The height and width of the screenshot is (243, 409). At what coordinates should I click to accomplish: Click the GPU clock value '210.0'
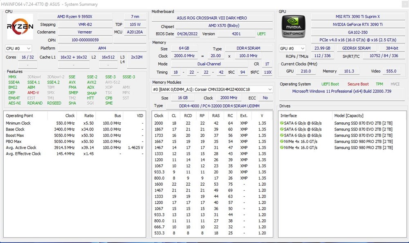coord(306,71)
